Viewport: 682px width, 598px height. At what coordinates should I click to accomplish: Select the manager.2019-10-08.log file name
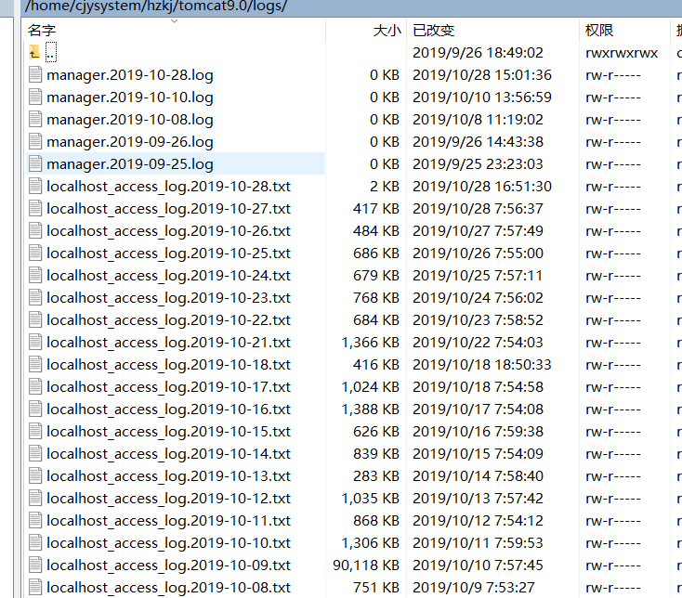pos(130,120)
